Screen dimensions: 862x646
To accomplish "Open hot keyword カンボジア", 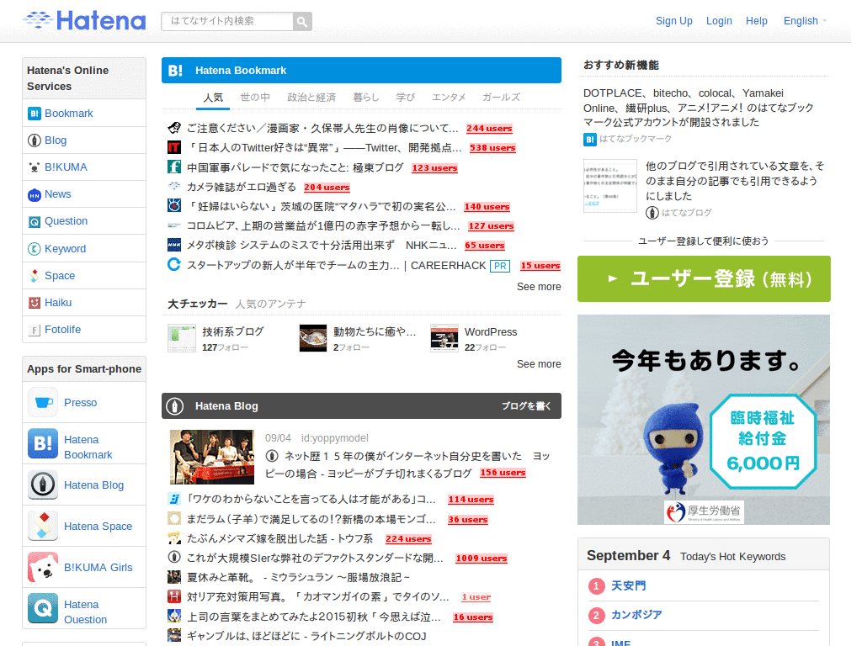I will pos(636,615).
